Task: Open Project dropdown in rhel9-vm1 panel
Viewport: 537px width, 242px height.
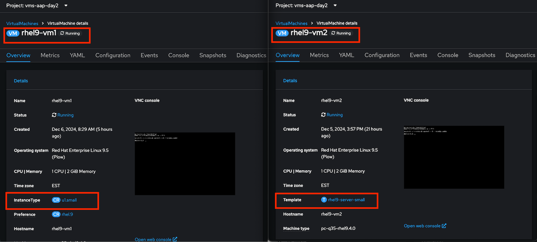Action: (x=37, y=5)
